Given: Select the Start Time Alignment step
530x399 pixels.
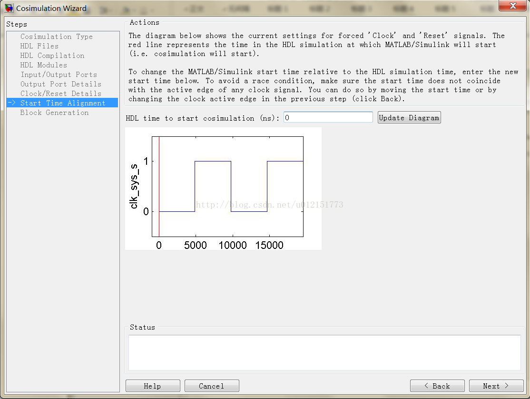Looking at the screenshot, I should pos(62,103).
